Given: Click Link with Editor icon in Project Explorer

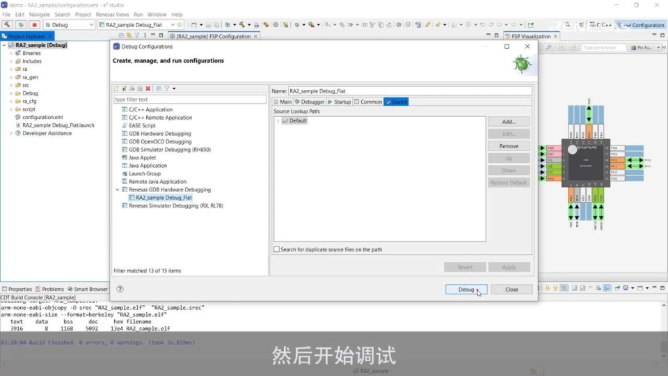Looking at the screenshot, I should (x=129, y=36).
